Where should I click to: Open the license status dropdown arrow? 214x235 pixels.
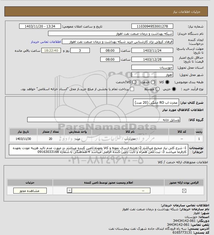coord(69,191)
